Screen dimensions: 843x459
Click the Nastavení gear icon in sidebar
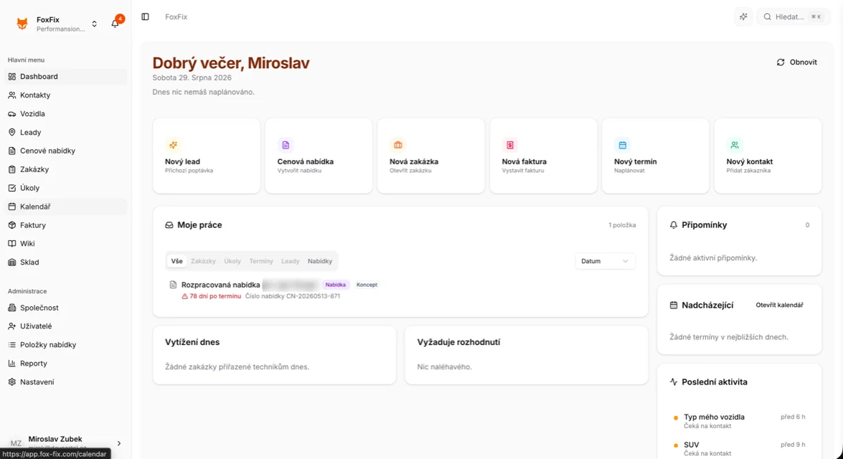click(x=11, y=382)
